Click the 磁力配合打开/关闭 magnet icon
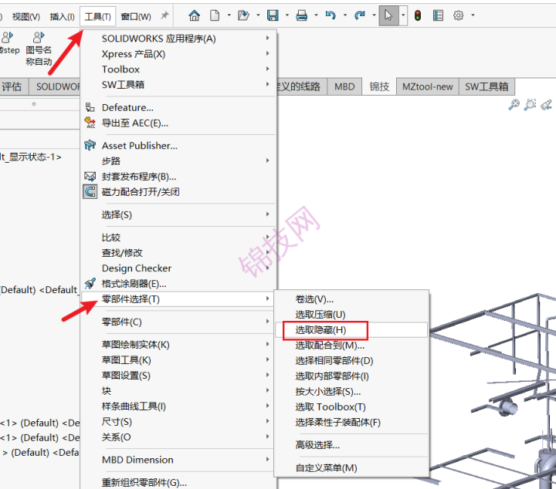 tap(90, 191)
